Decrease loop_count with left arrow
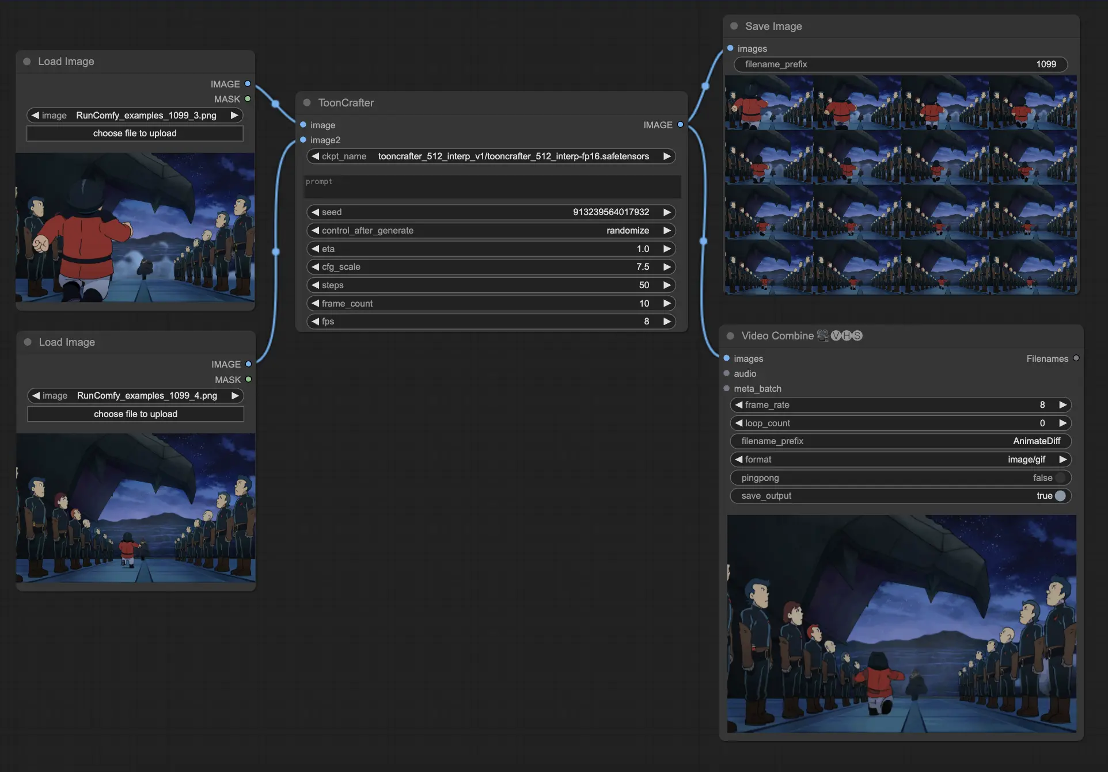This screenshot has height=772, width=1108. pyautogui.click(x=739, y=423)
